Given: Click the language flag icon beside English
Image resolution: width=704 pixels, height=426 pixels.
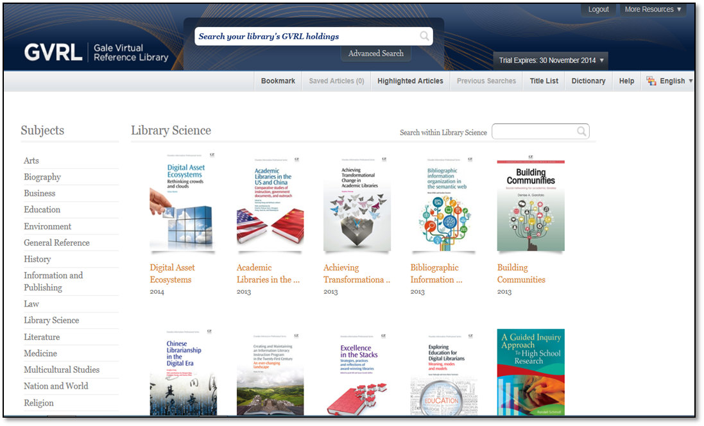Looking at the screenshot, I should 651,81.
